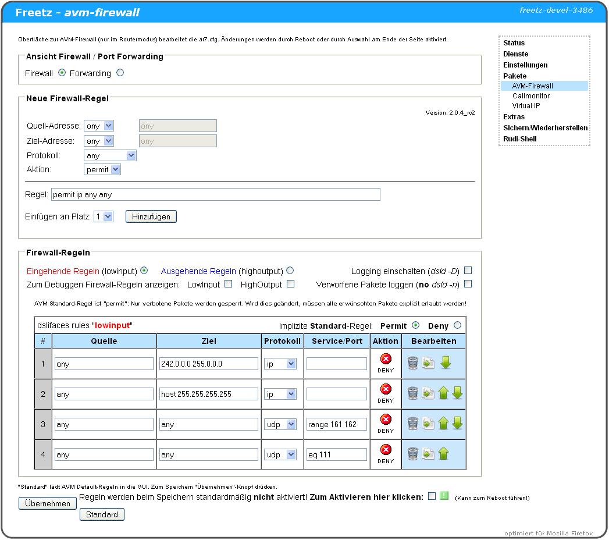Click the Übernehmen button
609x540 pixels.
(48, 503)
